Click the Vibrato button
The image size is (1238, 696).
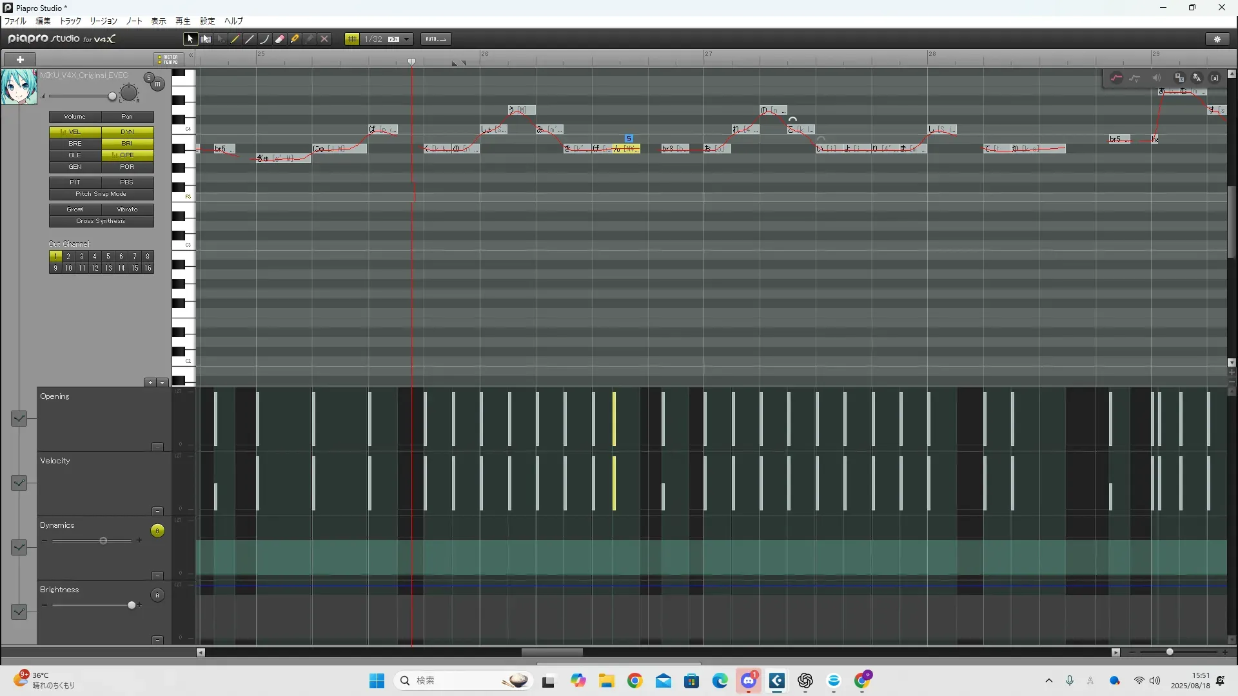(x=127, y=209)
